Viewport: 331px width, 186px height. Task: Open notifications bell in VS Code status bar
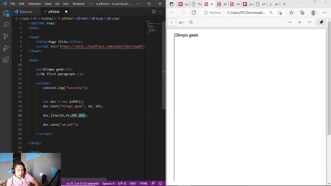pyautogui.click(x=160, y=183)
